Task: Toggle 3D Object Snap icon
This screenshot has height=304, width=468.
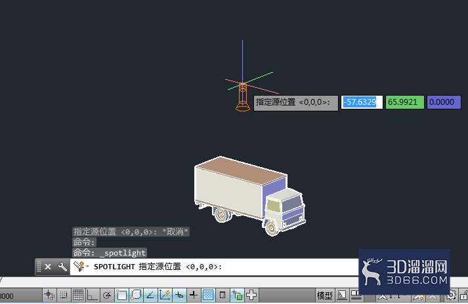Action: (136, 295)
